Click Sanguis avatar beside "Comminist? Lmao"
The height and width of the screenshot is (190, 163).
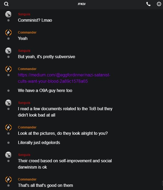click(8, 14)
